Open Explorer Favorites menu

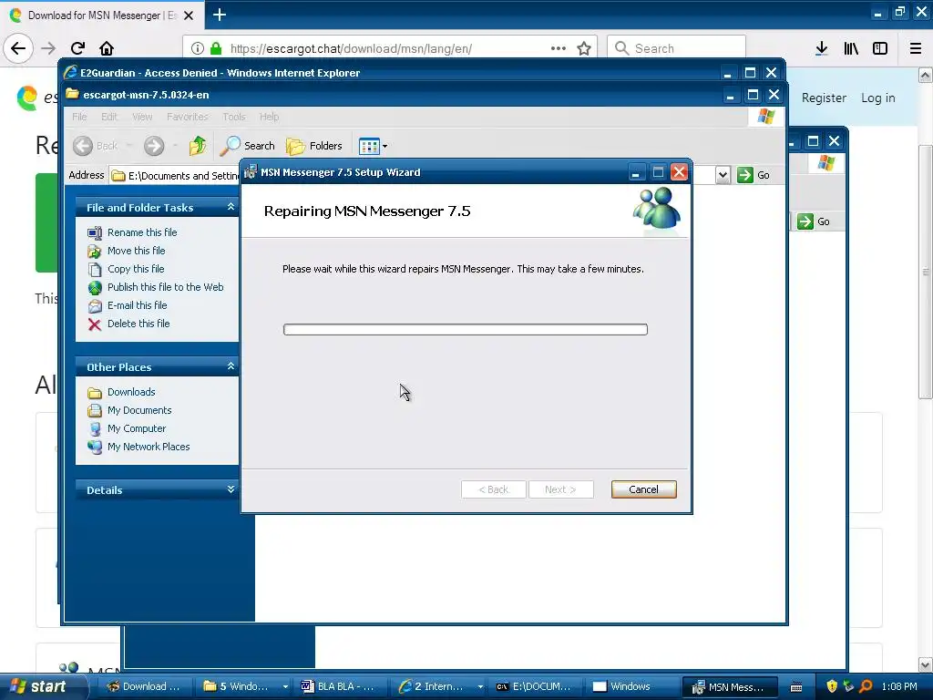(188, 117)
